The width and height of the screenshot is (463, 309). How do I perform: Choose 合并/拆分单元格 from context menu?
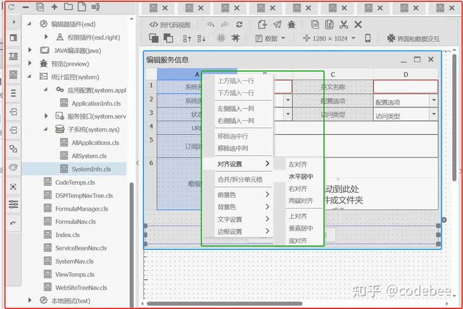[239, 179]
